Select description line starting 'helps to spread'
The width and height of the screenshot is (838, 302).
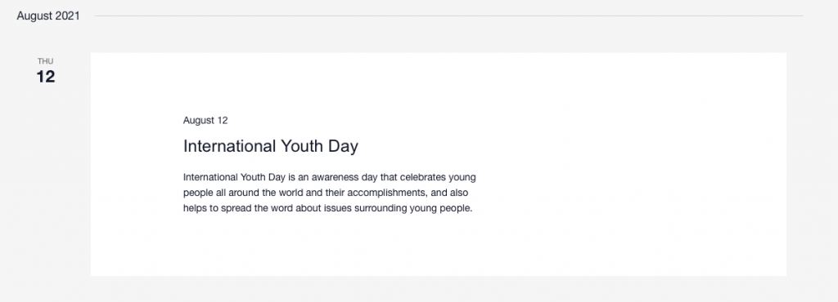point(327,208)
